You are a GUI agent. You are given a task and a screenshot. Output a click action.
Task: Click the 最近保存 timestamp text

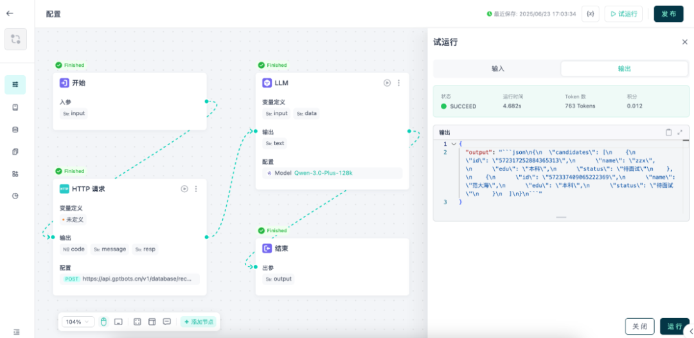pos(535,13)
